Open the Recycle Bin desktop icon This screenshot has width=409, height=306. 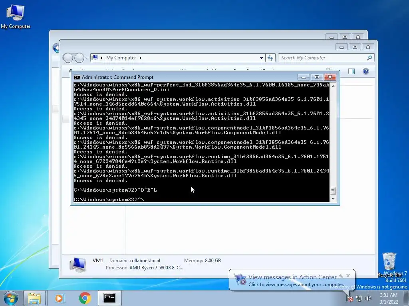(x=390, y=265)
